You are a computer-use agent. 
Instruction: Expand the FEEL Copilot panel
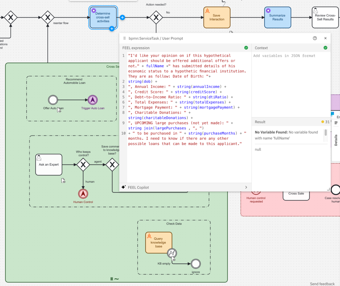[x=246, y=187]
